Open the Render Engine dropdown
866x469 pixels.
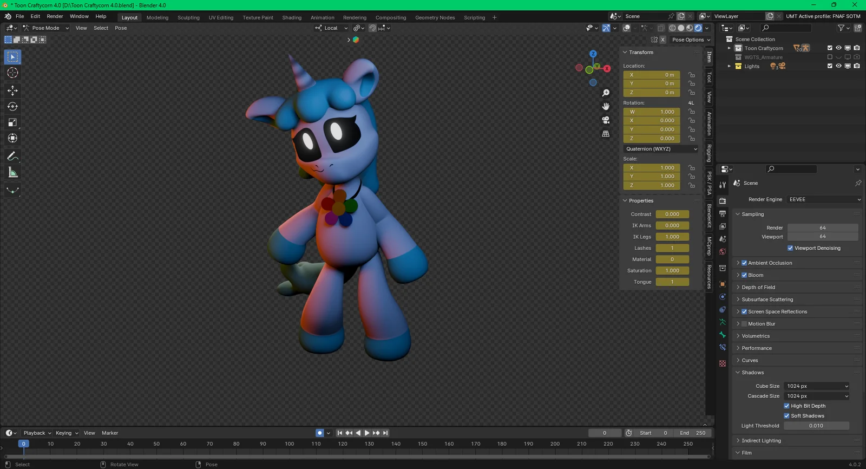(824, 199)
